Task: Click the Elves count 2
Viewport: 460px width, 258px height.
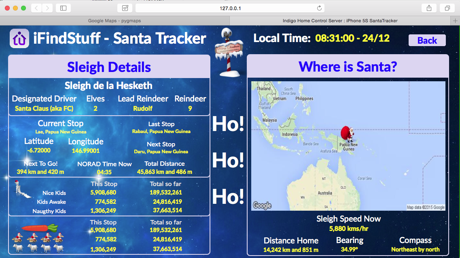Action: tap(95, 108)
